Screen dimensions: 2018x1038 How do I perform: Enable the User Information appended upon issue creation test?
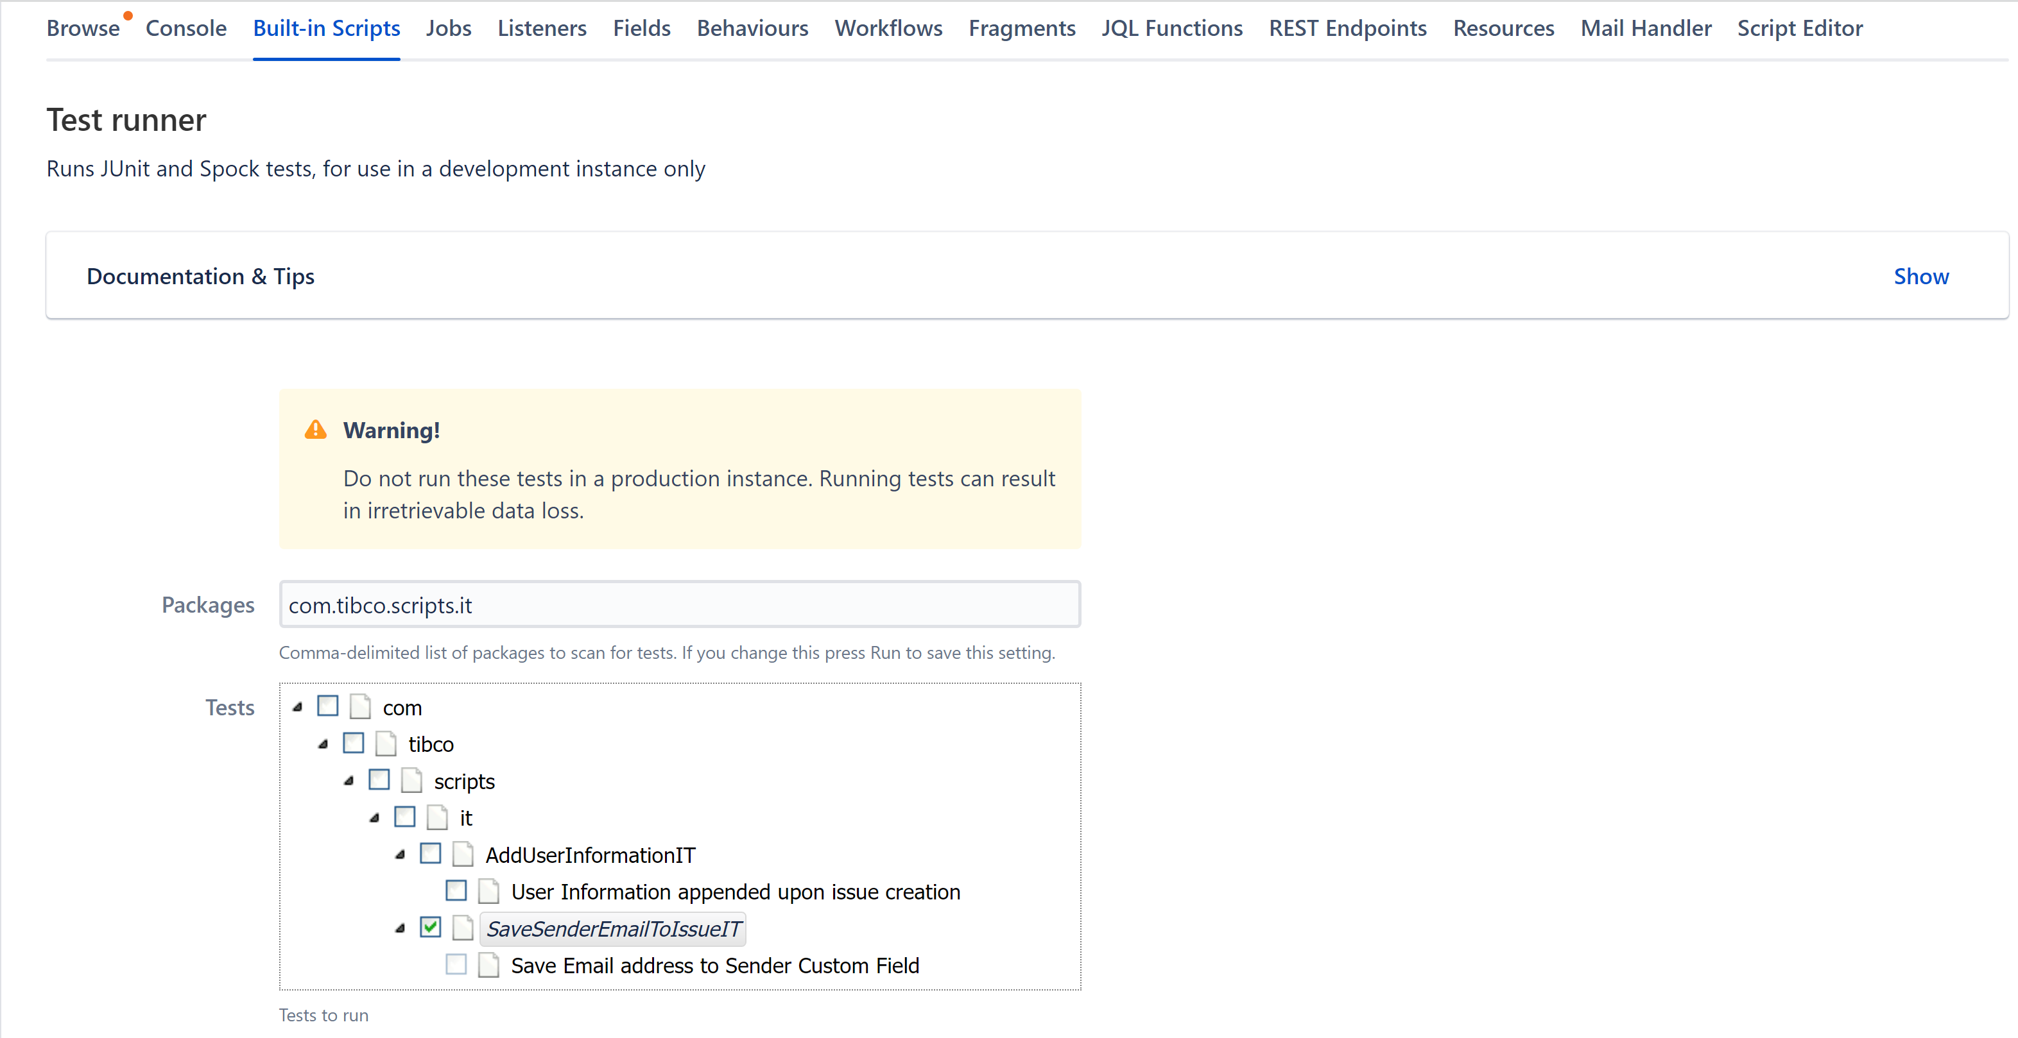(x=456, y=890)
